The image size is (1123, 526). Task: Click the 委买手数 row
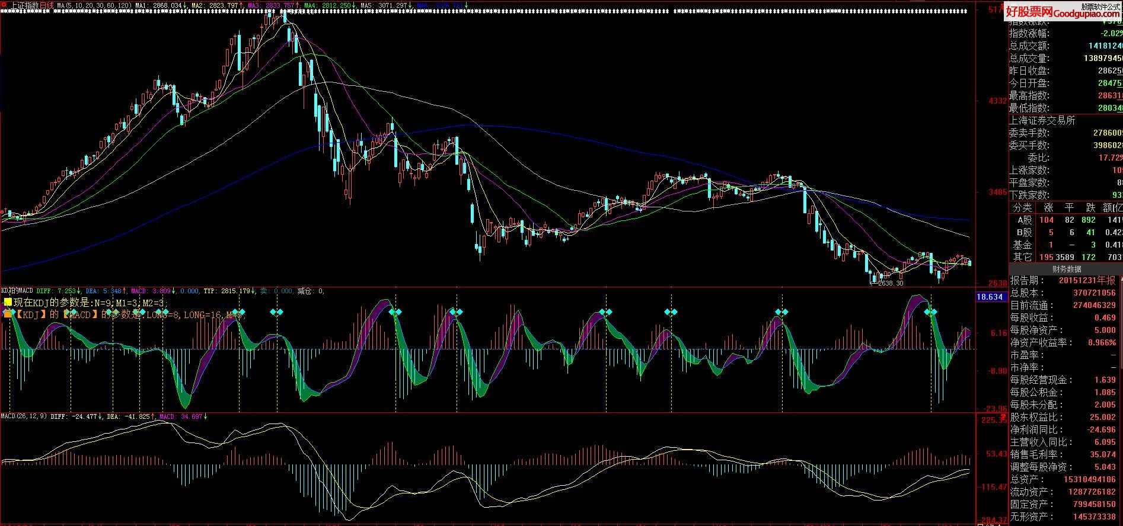1066,146
